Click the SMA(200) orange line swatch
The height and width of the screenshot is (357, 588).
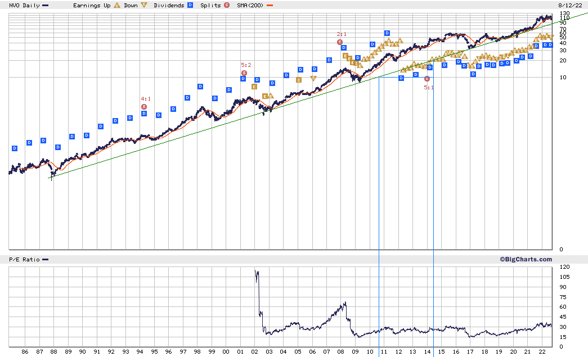pos(270,6)
